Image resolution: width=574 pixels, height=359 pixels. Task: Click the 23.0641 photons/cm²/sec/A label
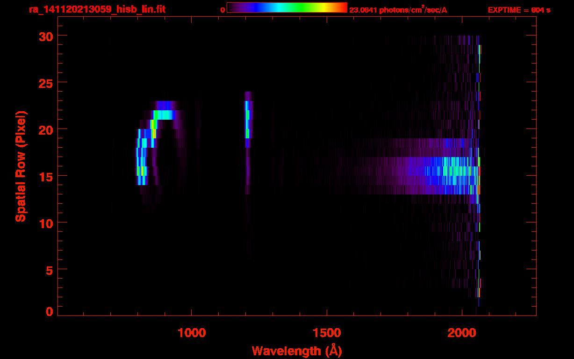click(x=398, y=9)
